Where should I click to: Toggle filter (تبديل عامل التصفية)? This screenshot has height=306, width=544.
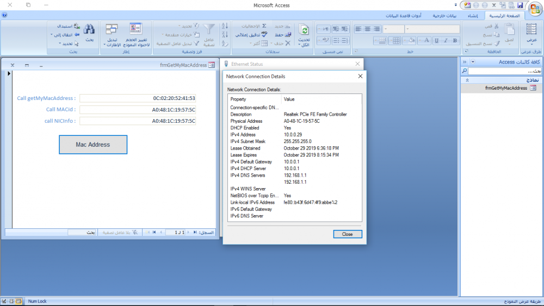[178, 43]
